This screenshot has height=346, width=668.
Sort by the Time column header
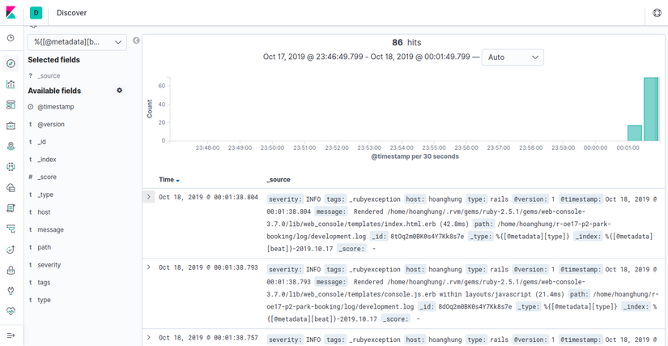point(169,180)
